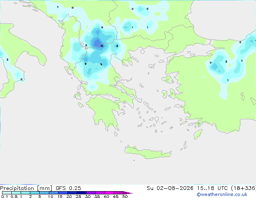The width and height of the screenshot is (256, 198).
Task: Select the 5–10 mm legend color
Action: (44, 193)
